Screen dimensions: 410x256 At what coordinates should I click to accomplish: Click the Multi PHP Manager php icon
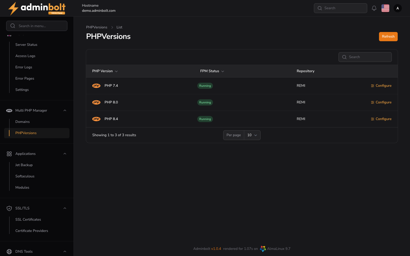click(9, 111)
